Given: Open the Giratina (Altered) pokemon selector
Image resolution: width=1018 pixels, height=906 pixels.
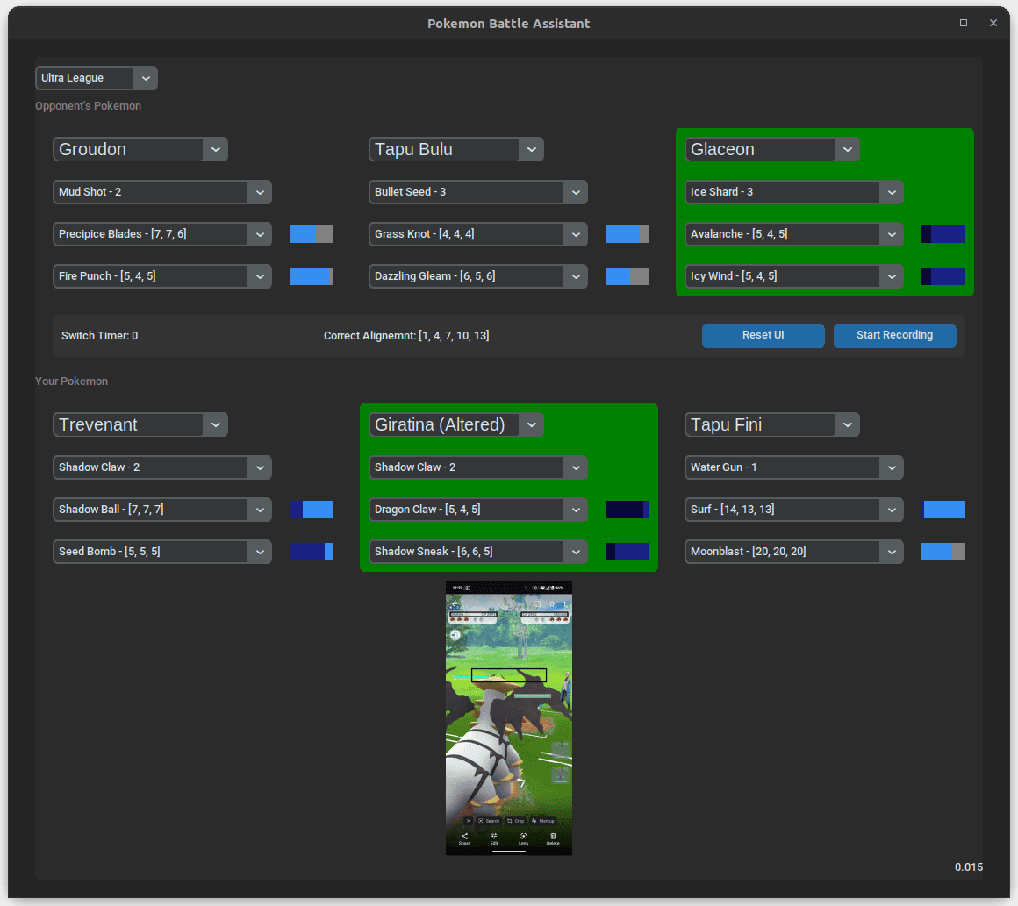Looking at the screenshot, I should click(455, 424).
